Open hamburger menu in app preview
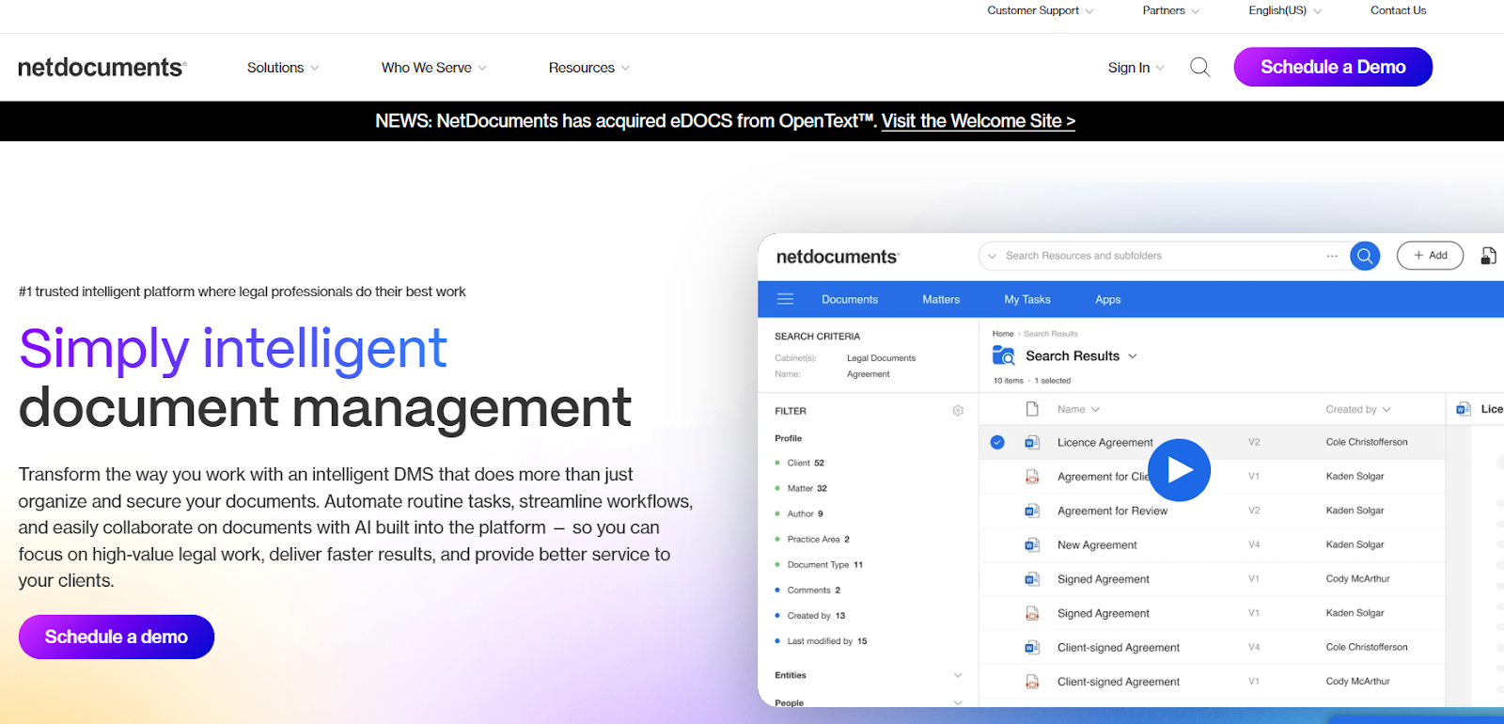The height and width of the screenshot is (724, 1504). [786, 299]
